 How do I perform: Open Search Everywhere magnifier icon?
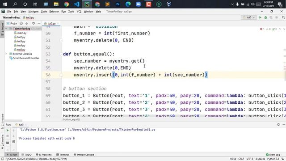pyautogui.click(x=283, y=17)
